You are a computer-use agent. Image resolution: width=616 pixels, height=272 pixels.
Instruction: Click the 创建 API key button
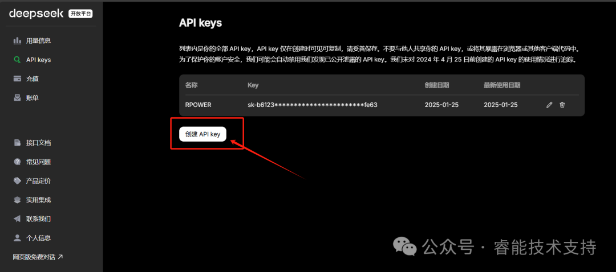point(202,134)
